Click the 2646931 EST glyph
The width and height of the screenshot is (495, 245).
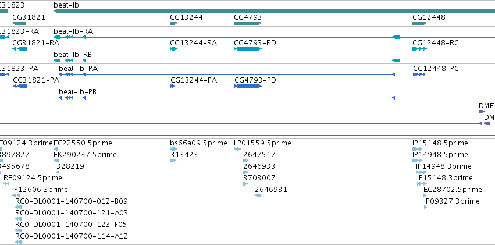[258, 196]
